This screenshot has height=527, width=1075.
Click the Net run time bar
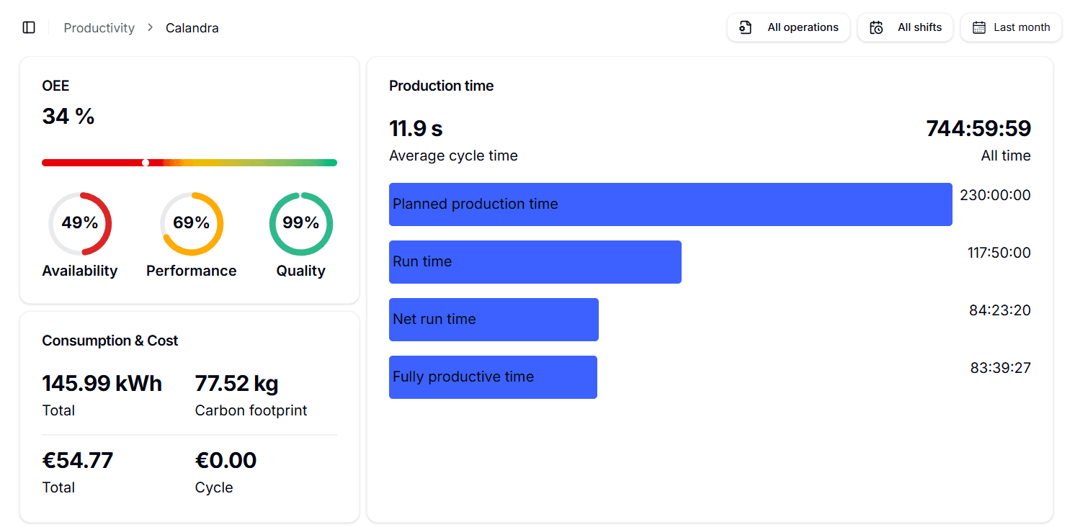[494, 320]
